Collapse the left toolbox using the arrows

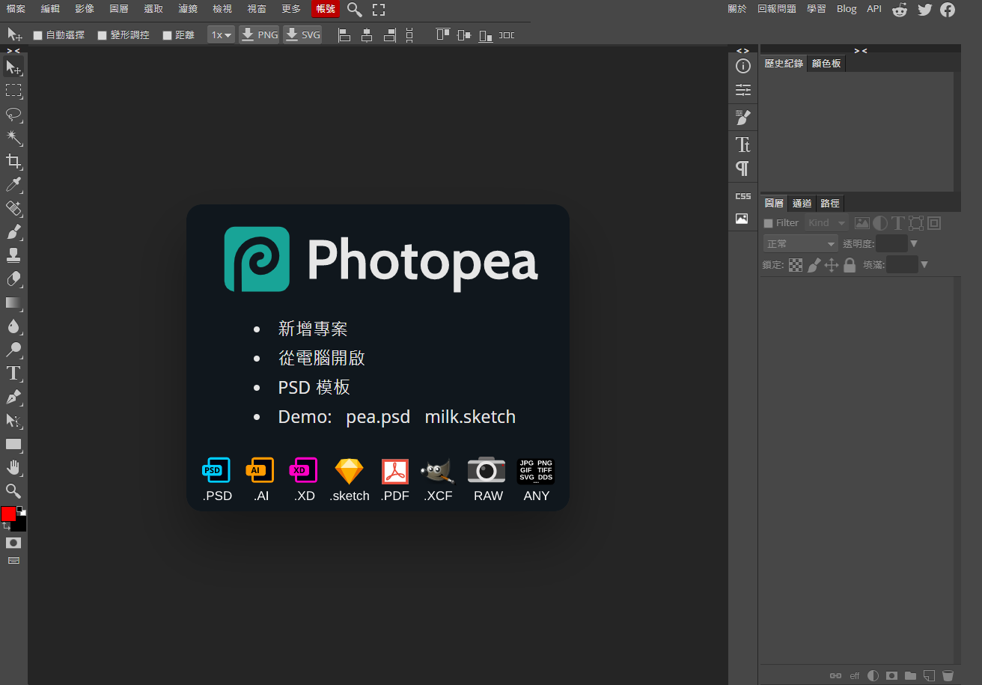[x=13, y=50]
